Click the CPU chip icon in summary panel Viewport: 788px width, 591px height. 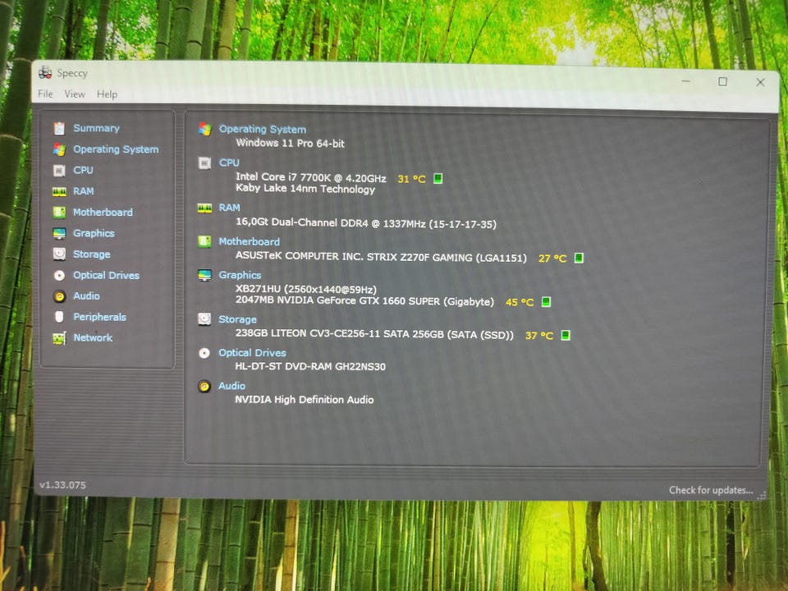pos(204,163)
